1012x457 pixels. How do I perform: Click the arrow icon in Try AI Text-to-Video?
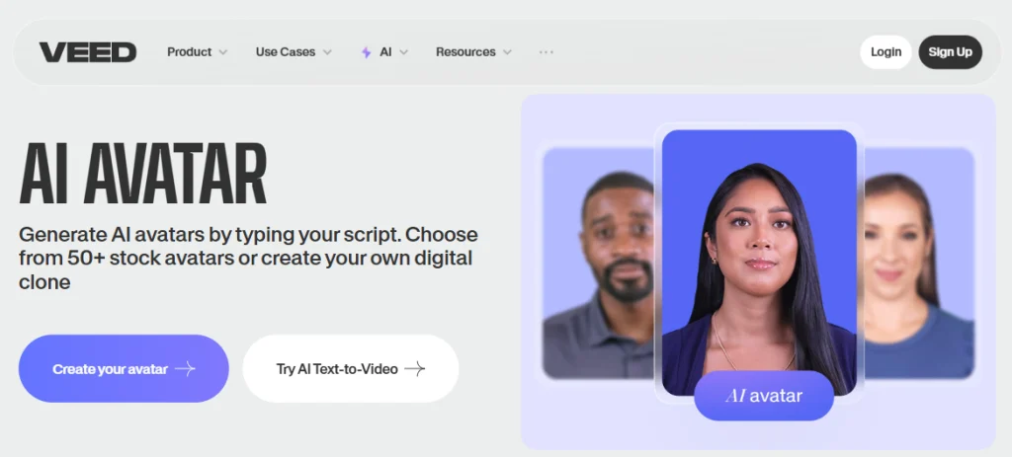pyautogui.click(x=415, y=369)
